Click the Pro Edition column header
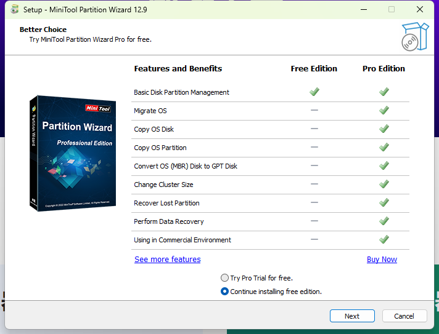This screenshot has width=439, height=334. [x=384, y=69]
